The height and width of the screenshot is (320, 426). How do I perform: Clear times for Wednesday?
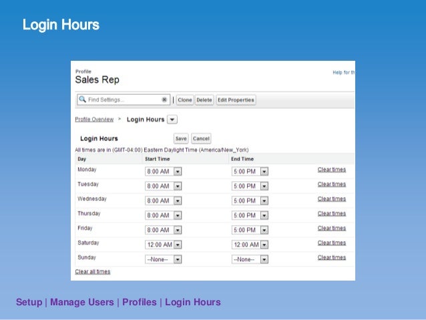click(332, 199)
